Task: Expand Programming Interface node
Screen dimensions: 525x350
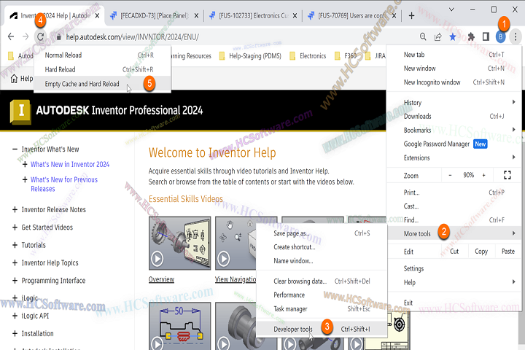Action: point(15,281)
